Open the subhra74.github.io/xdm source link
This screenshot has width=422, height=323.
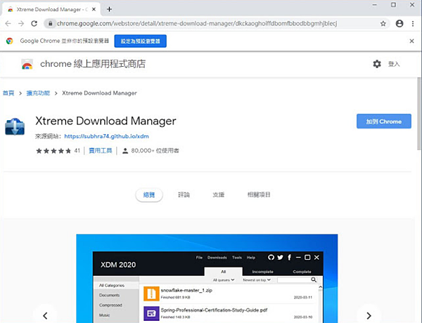106,136
